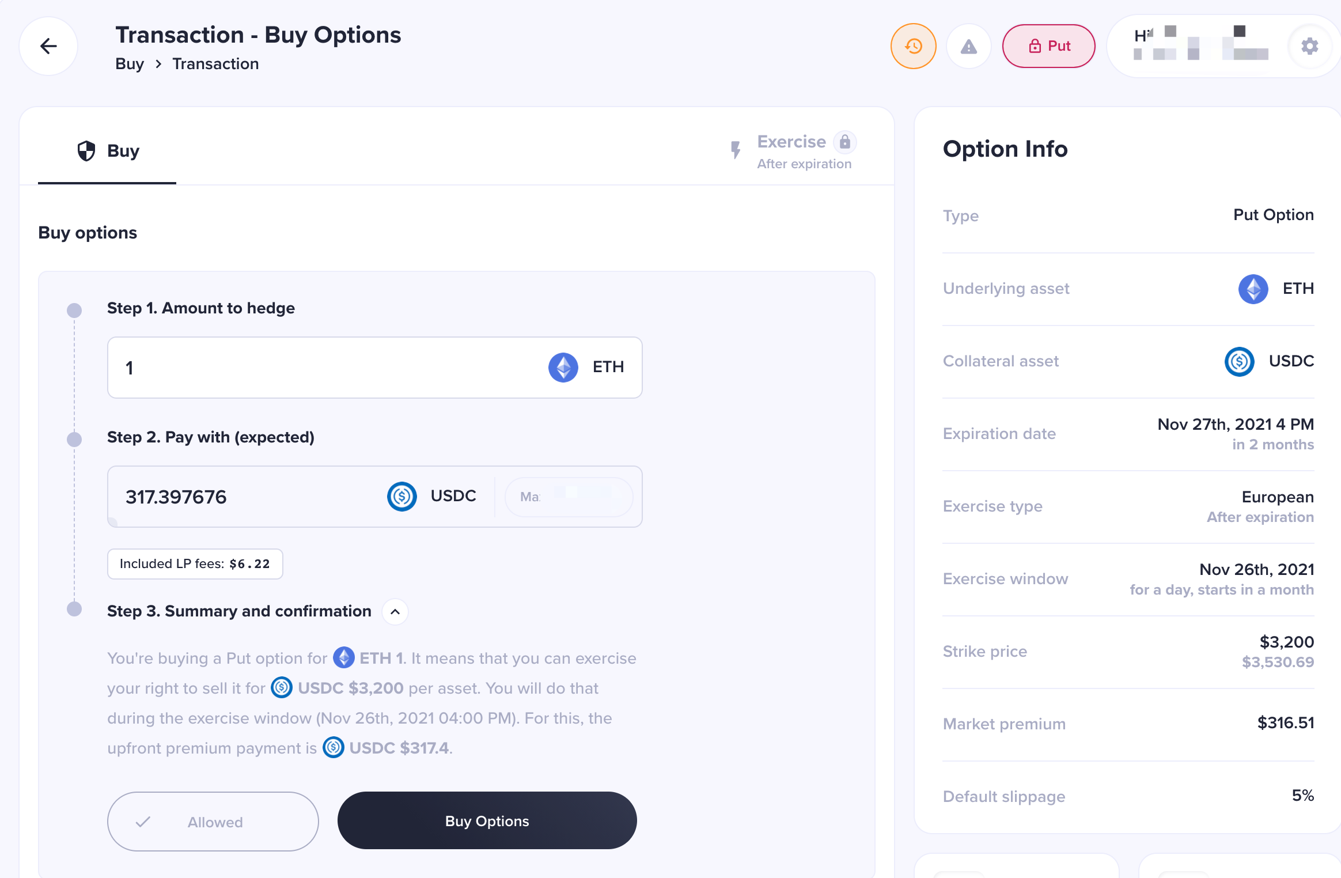Open the wallet account dropdown
Screen dimensions: 1341x878
point(1201,46)
